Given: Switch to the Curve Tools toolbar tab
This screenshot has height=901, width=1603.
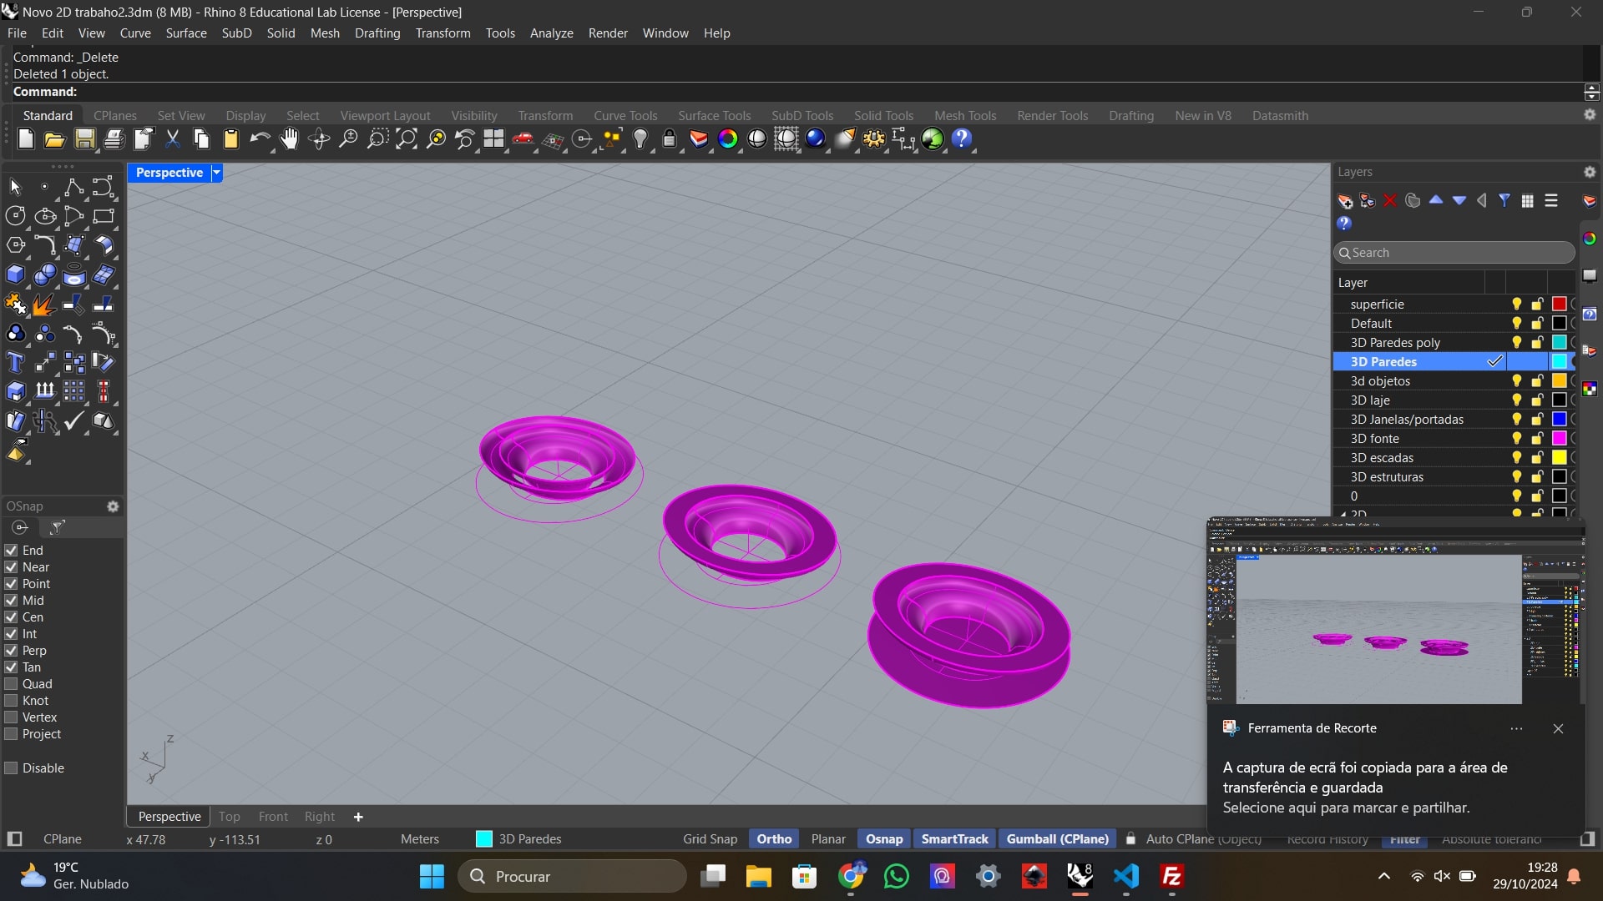Looking at the screenshot, I should click(x=625, y=116).
